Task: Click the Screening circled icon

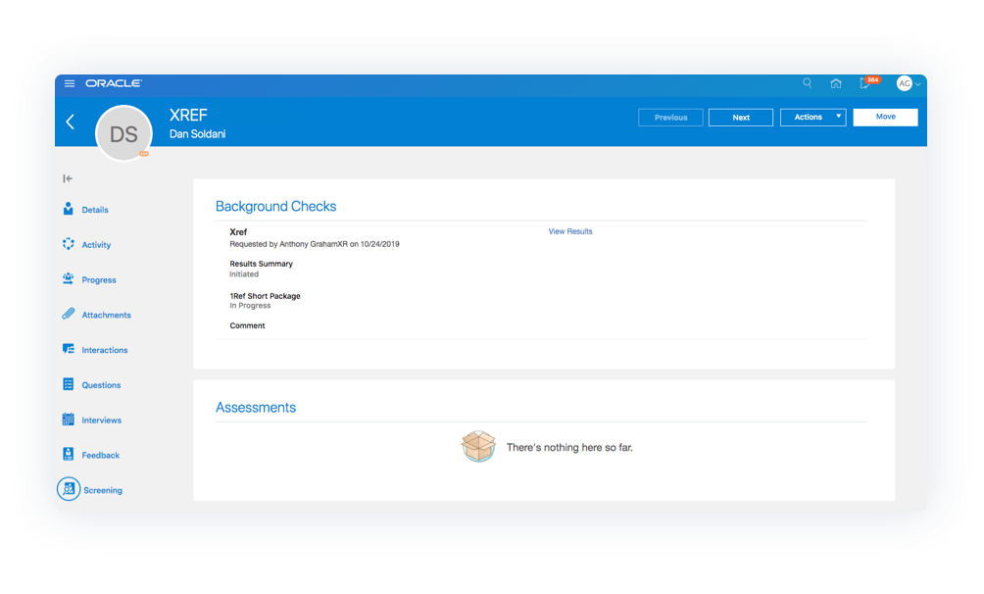Action: click(x=69, y=489)
